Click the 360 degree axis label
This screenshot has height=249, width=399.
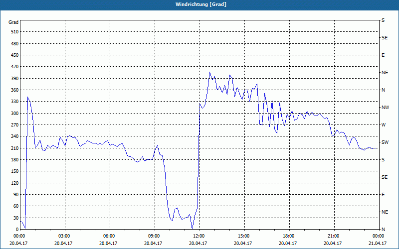[x=15, y=90]
